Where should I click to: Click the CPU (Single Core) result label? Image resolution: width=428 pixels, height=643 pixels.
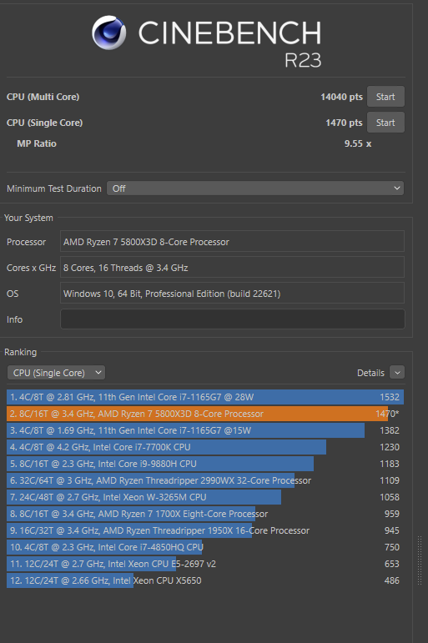45,123
